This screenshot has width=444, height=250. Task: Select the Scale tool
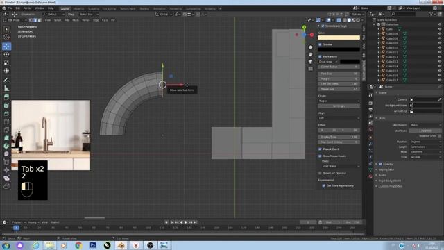tap(6, 62)
